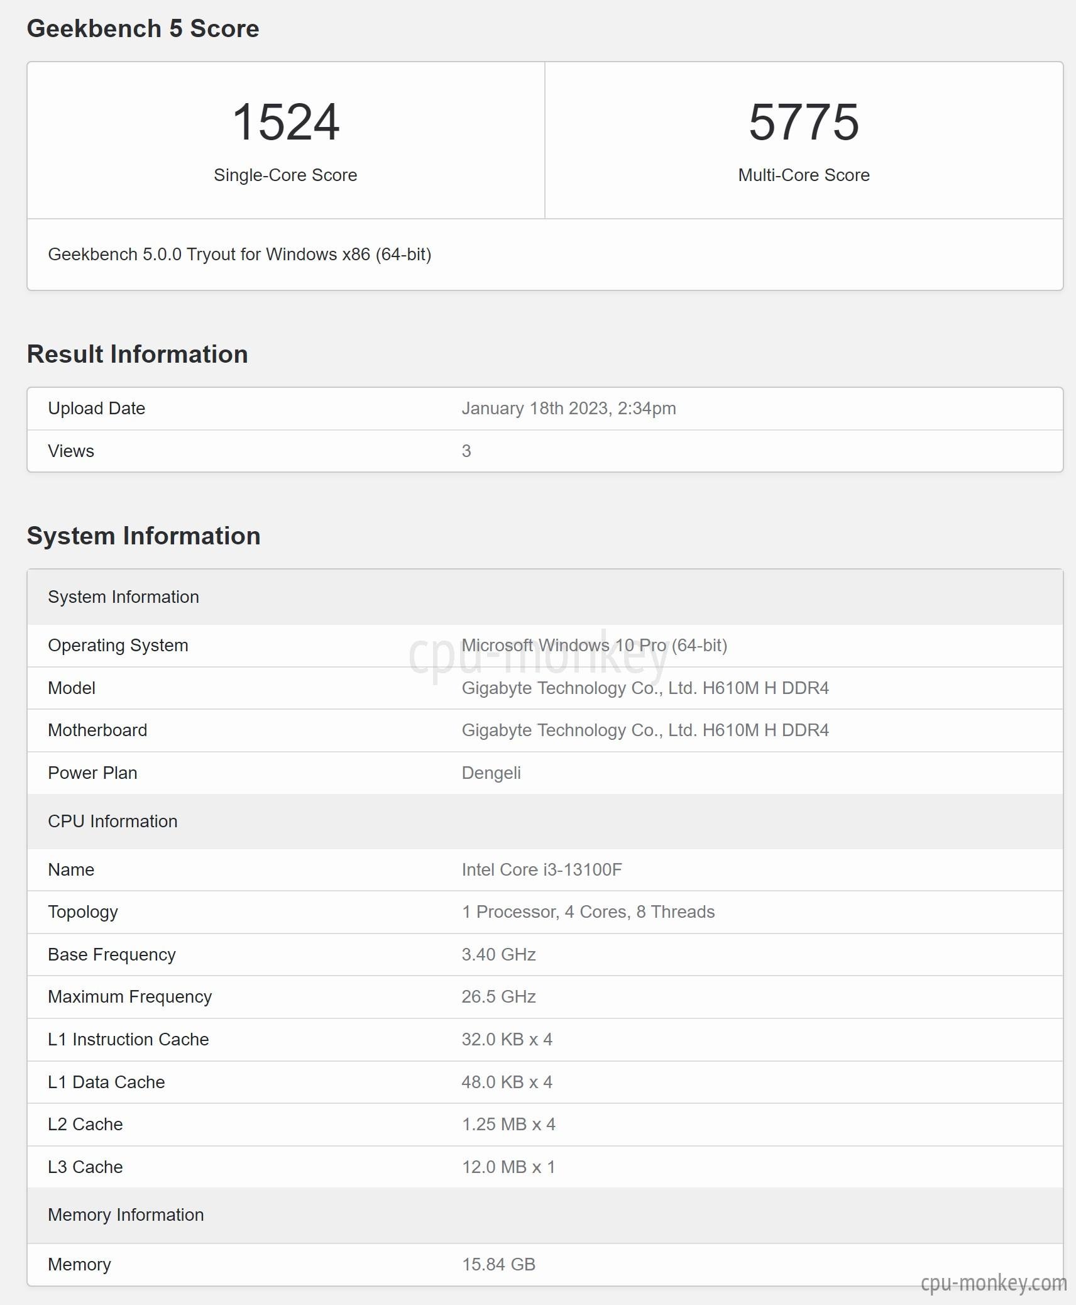The height and width of the screenshot is (1305, 1076).
Task: Select the Geekbench 5 Score heading
Action: pyautogui.click(x=143, y=29)
